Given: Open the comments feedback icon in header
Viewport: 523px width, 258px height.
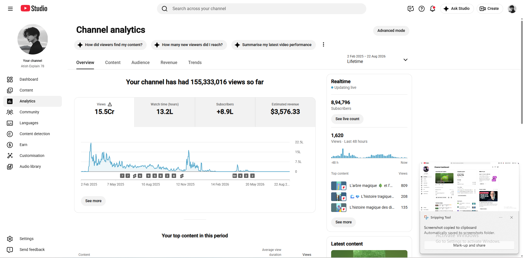Looking at the screenshot, I should pyautogui.click(x=411, y=9).
